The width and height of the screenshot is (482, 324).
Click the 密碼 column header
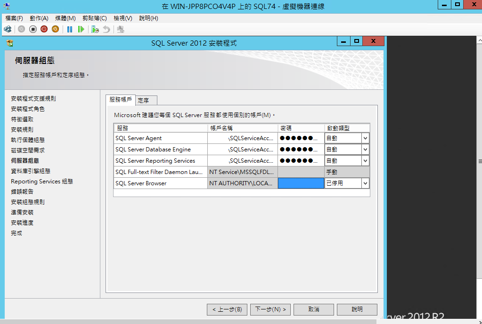(x=301, y=128)
